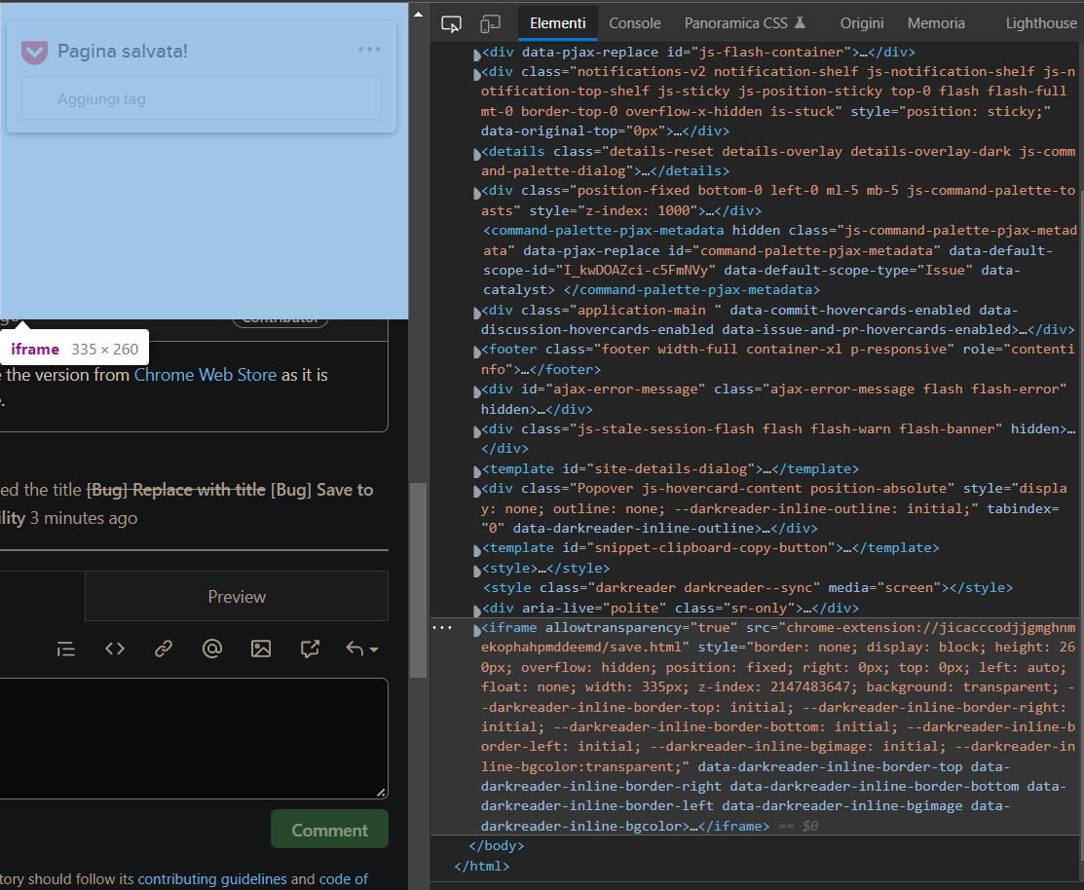Click the Comment button
1084x890 pixels.
click(x=329, y=829)
